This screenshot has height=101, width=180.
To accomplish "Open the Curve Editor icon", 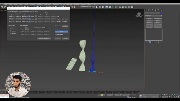I will 110,7.
